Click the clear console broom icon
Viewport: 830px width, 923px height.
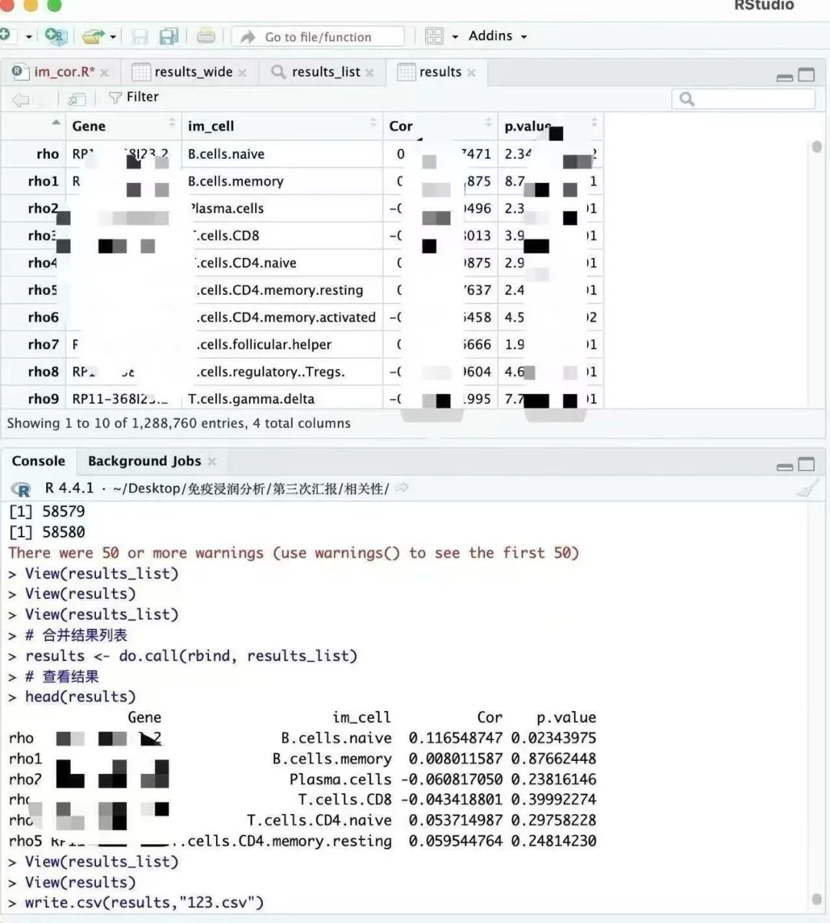pos(807,488)
